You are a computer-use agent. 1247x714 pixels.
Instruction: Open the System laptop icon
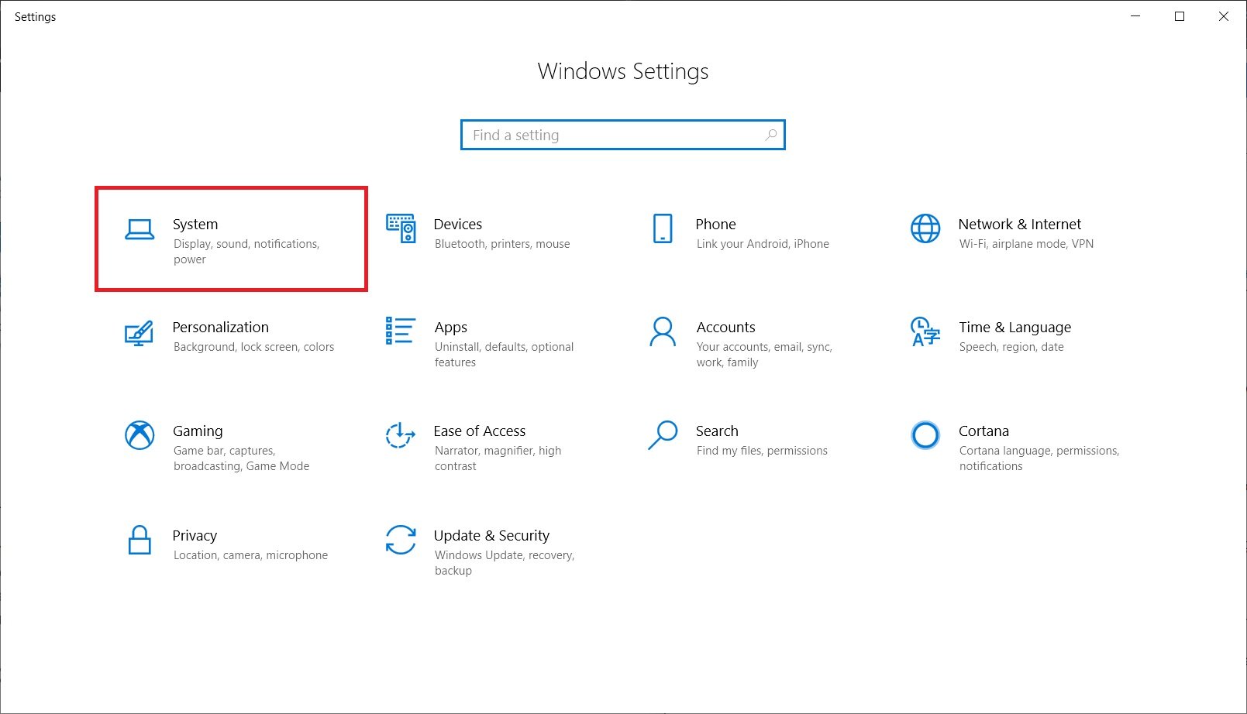pyautogui.click(x=140, y=229)
